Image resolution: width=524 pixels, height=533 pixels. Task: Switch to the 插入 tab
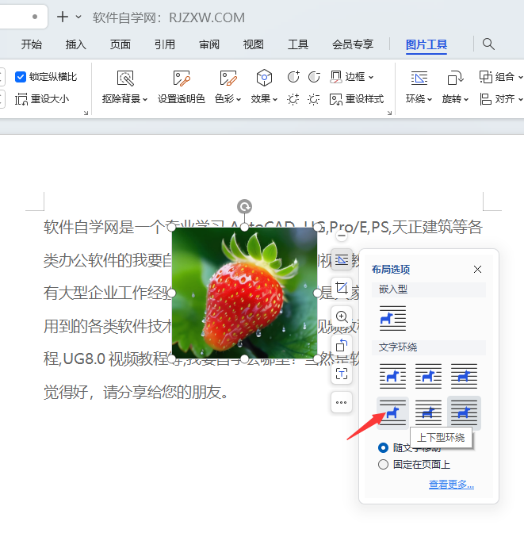click(x=76, y=44)
